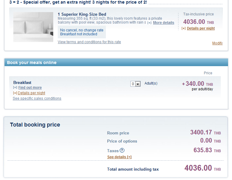Open breakfast Details per night link
The width and height of the screenshot is (232, 180).
31,93
